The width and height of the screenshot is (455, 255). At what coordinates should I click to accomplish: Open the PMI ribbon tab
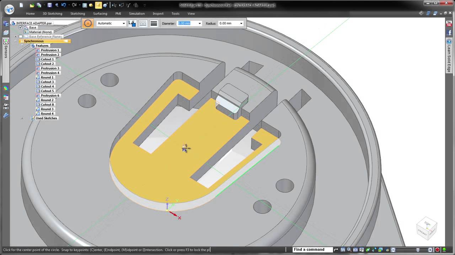(118, 13)
